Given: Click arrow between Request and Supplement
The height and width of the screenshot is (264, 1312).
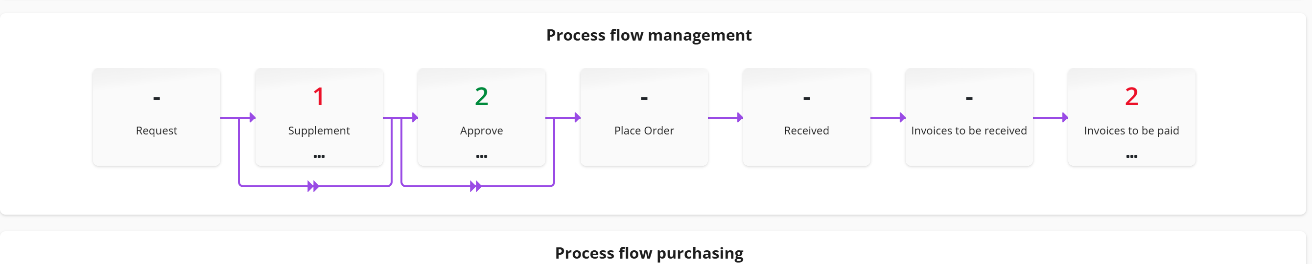Looking at the screenshot, I should 238,117.
